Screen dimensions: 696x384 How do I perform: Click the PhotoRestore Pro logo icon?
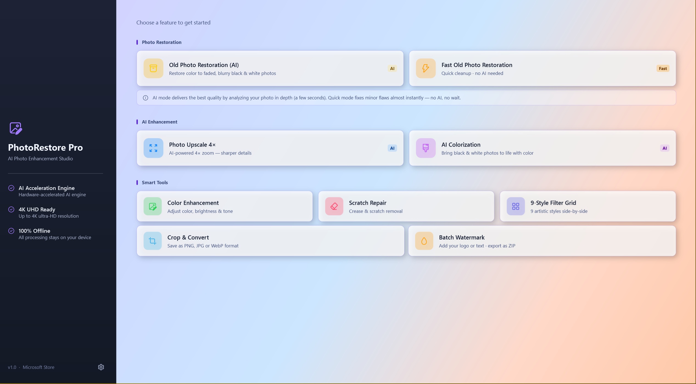pyautogui.click(x=16, y=128)
